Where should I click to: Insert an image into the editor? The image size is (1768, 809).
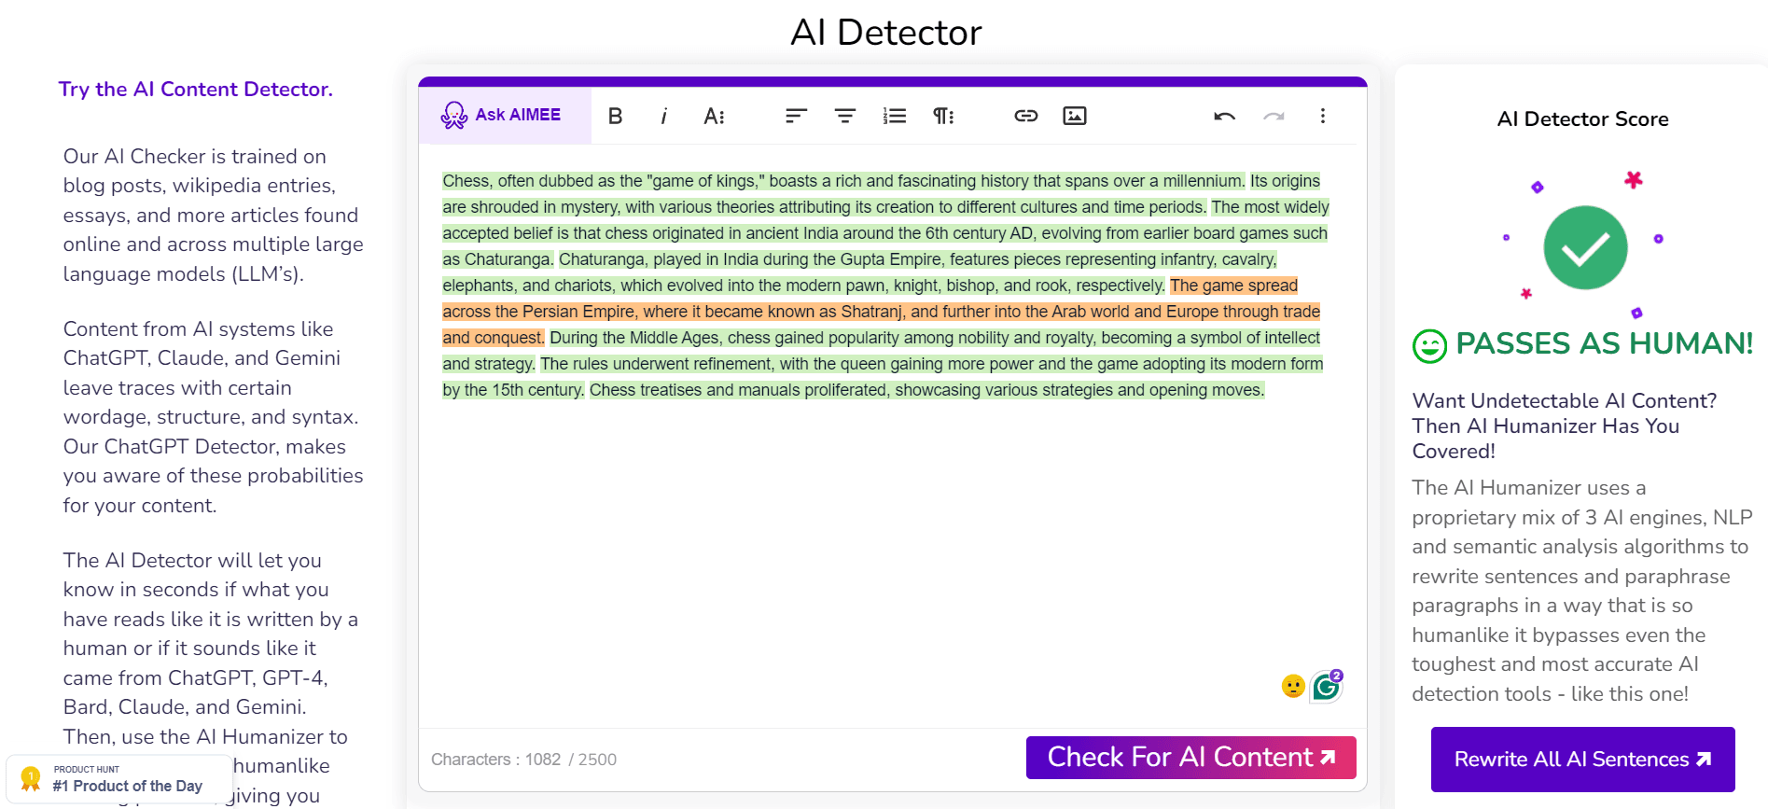(1075, 116)
